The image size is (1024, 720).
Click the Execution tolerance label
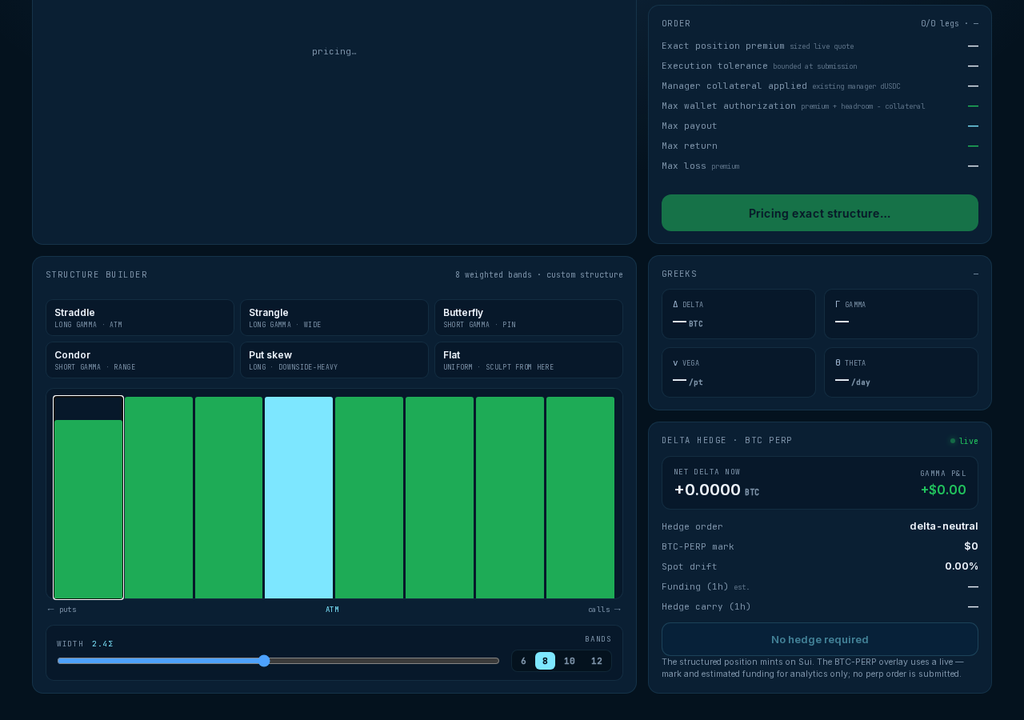[x=714, y=66]
